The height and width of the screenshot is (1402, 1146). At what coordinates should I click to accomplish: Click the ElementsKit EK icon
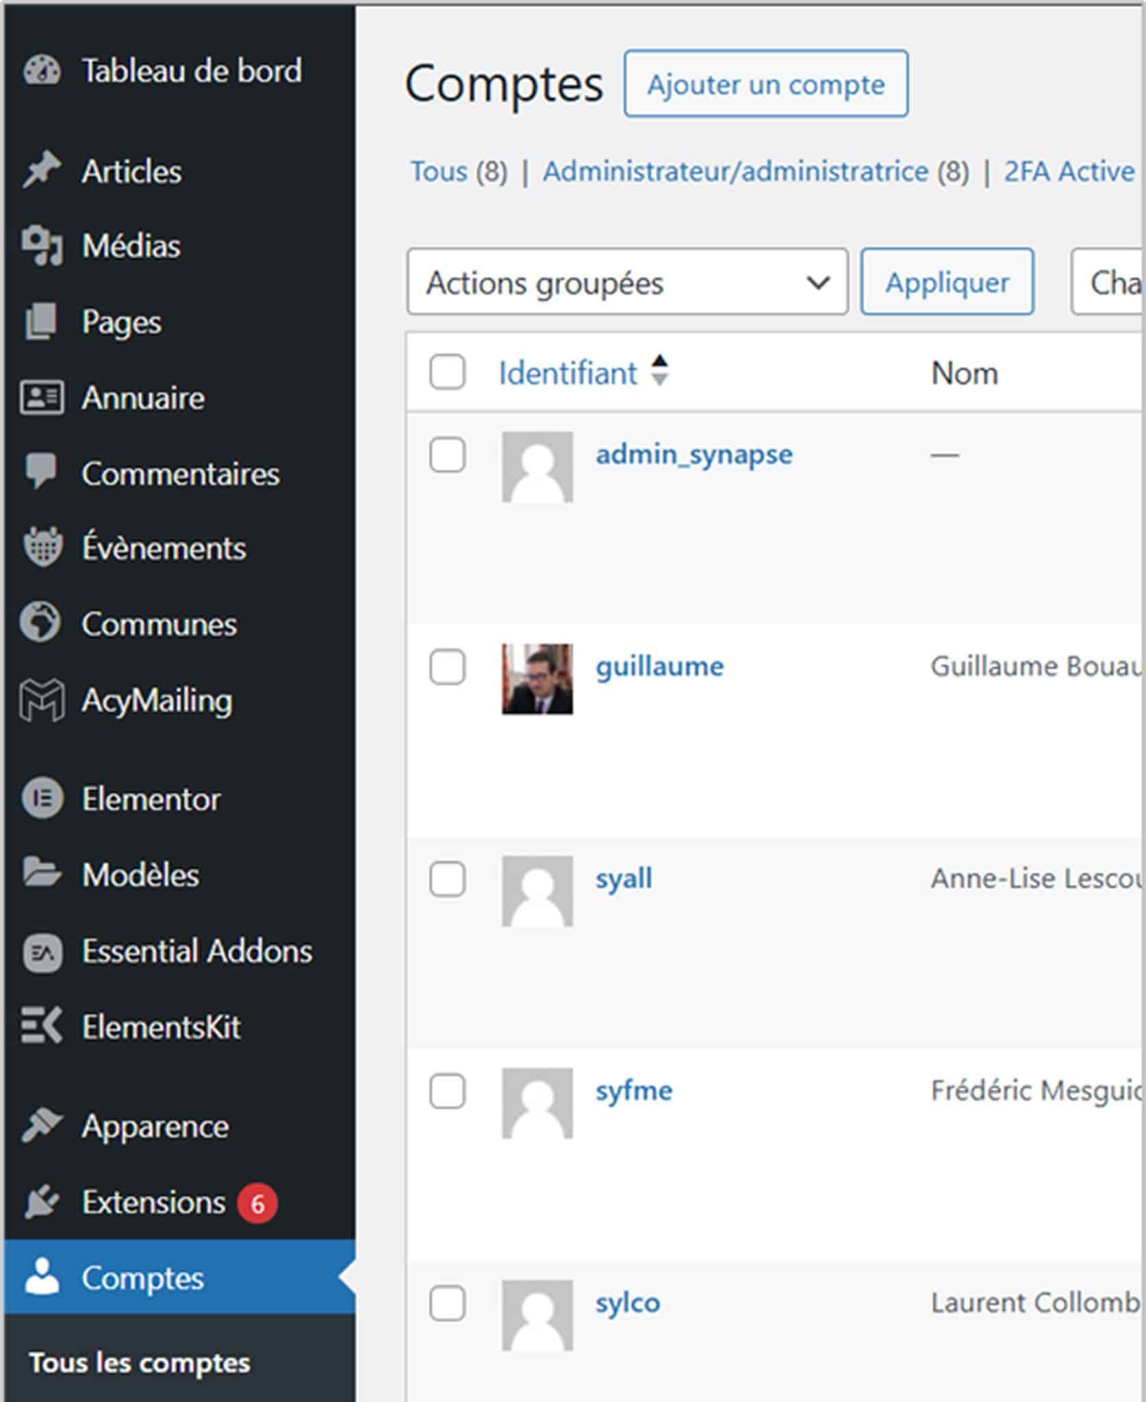[x=41, y=1025]
